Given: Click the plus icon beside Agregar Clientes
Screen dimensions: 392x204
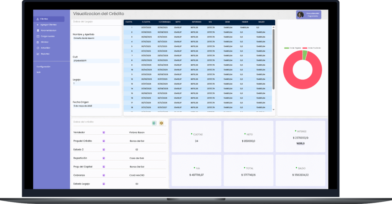Looking at the screenshot, I should coord(37,24).
